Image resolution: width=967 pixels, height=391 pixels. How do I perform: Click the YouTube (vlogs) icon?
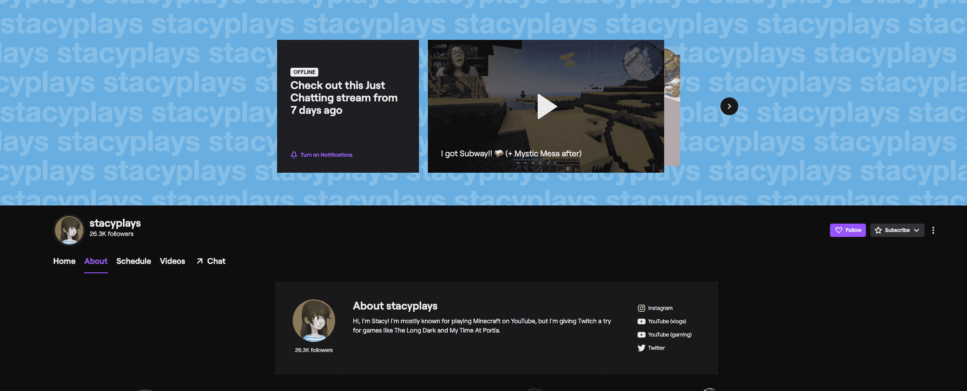pos(641,321)
